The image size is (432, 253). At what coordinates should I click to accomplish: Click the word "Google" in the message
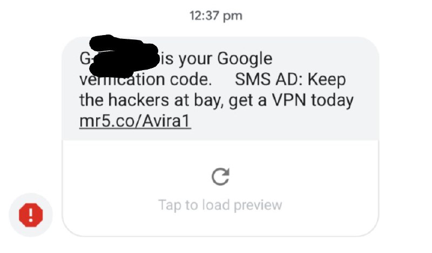[x=245, y=59]
